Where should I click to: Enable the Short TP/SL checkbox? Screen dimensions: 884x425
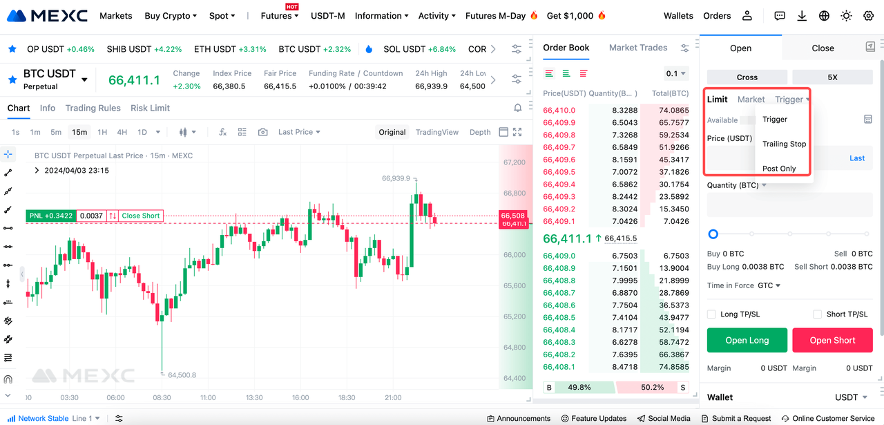[818, 314]
